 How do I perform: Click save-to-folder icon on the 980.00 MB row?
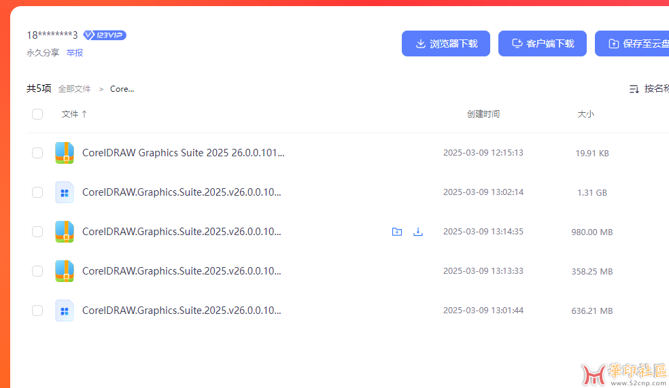click(397, 232)
